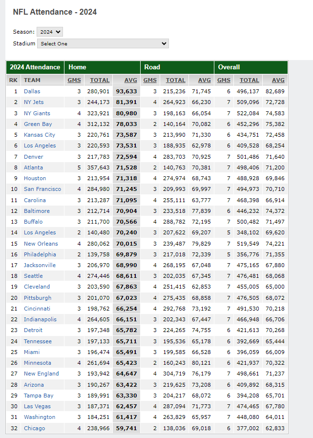Open the NY Giants team link
The image size is (313, 438).
[x=37, y=113]
